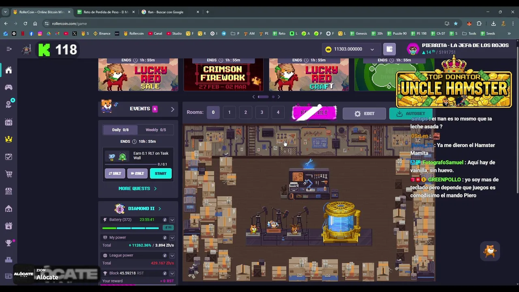Open the games controller icon in sidebar
The width and height of the screenshot is (519, 292).
point(9,87)
